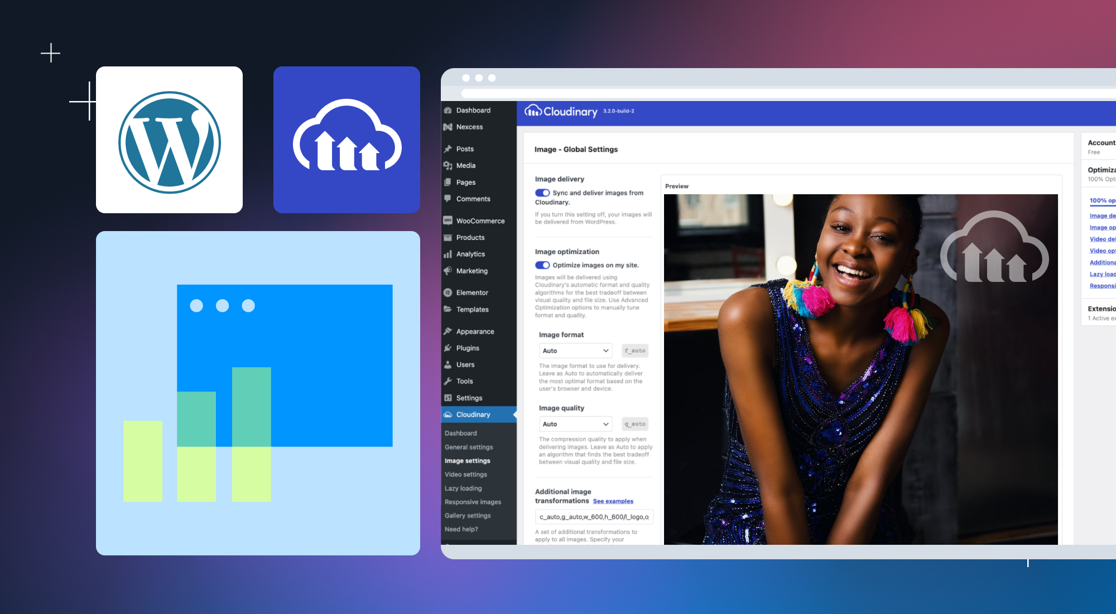Disable Sync and deliver images from Cloudinary
Viewport: 1116px width, 614px height.
[x=542, y=193]
